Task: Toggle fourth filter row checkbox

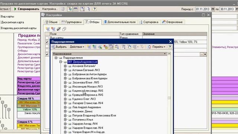Action: 47,50
